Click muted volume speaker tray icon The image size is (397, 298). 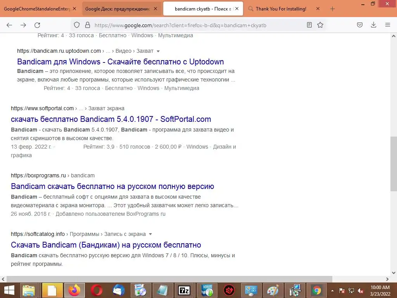coord(361,291)
